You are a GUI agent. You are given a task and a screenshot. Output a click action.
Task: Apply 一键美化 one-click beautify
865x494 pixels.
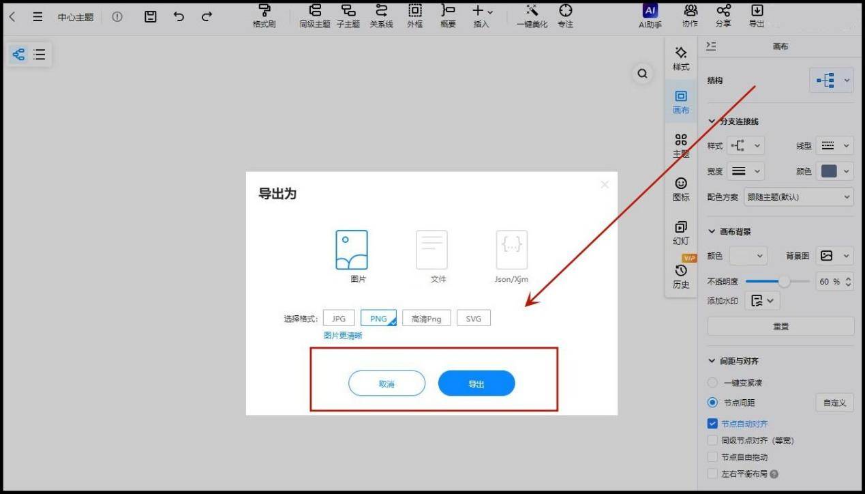pos(532,16)
